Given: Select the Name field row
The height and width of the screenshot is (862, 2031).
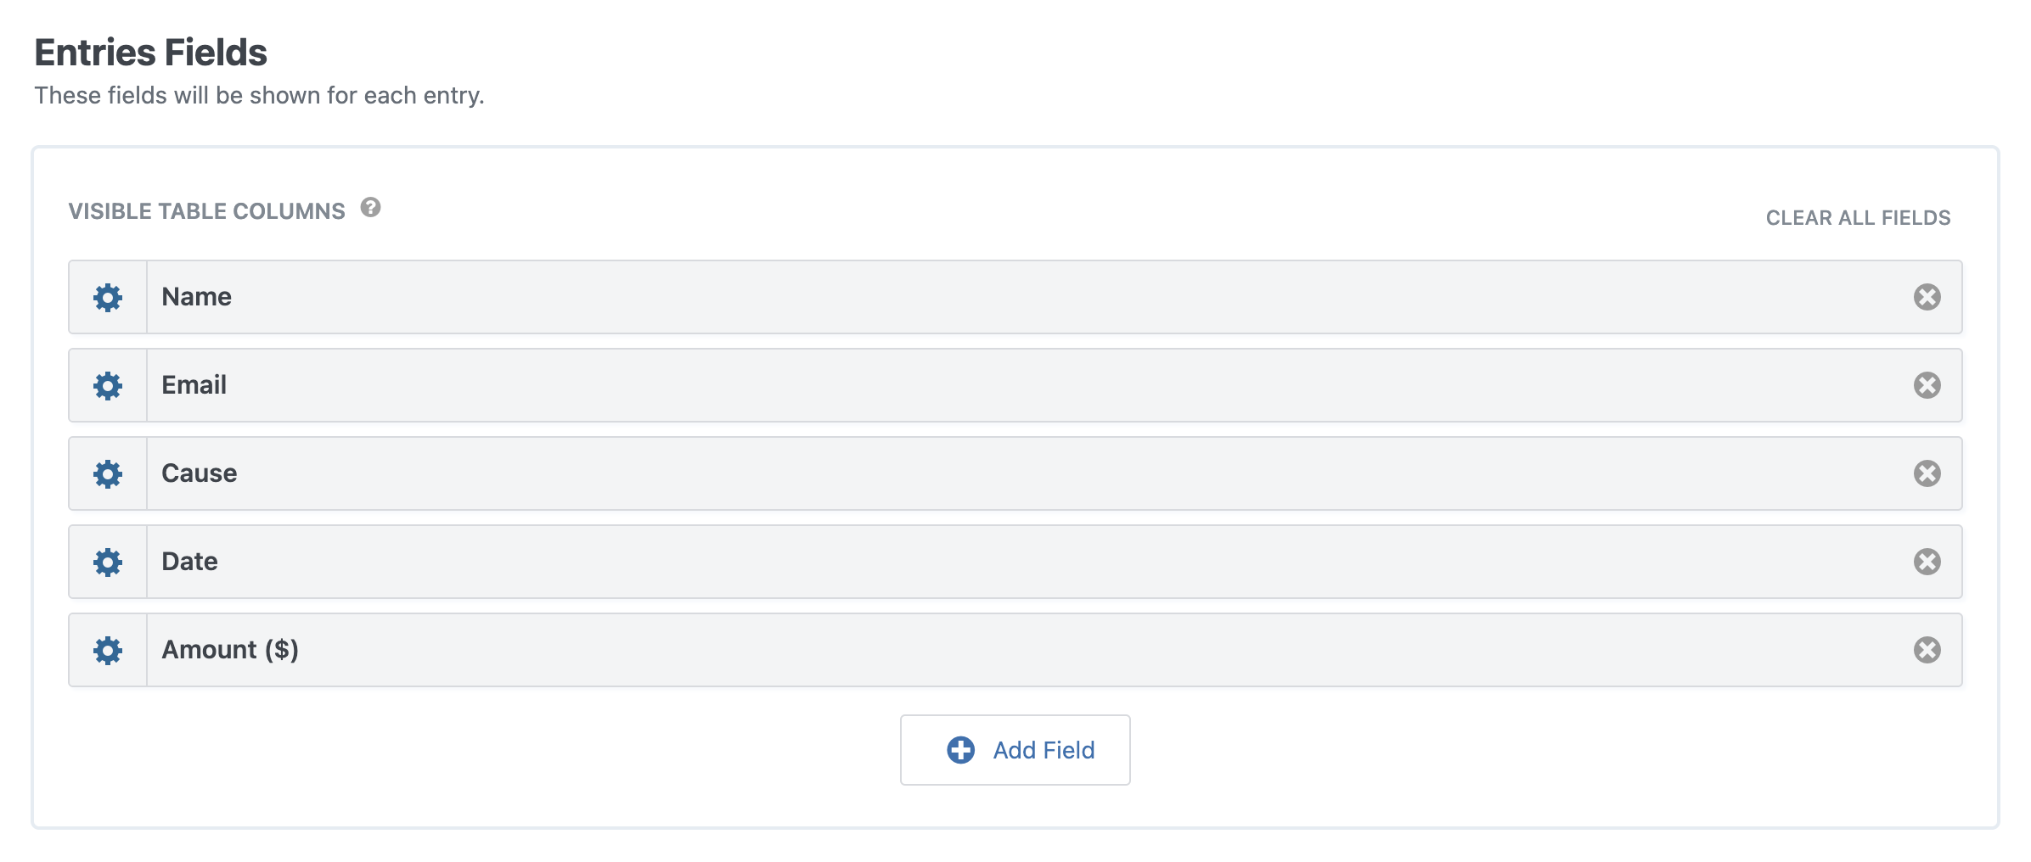Looking at the screenshot, I should pyautogui.click(x=1015, y=297).
